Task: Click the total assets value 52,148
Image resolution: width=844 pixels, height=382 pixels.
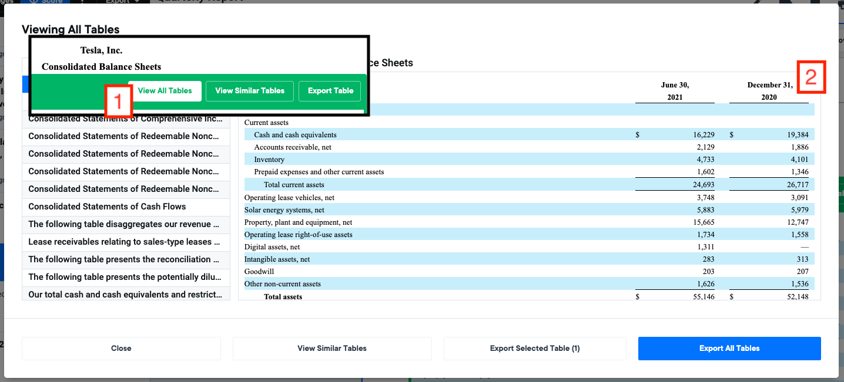Action: [x=798, y=297]
